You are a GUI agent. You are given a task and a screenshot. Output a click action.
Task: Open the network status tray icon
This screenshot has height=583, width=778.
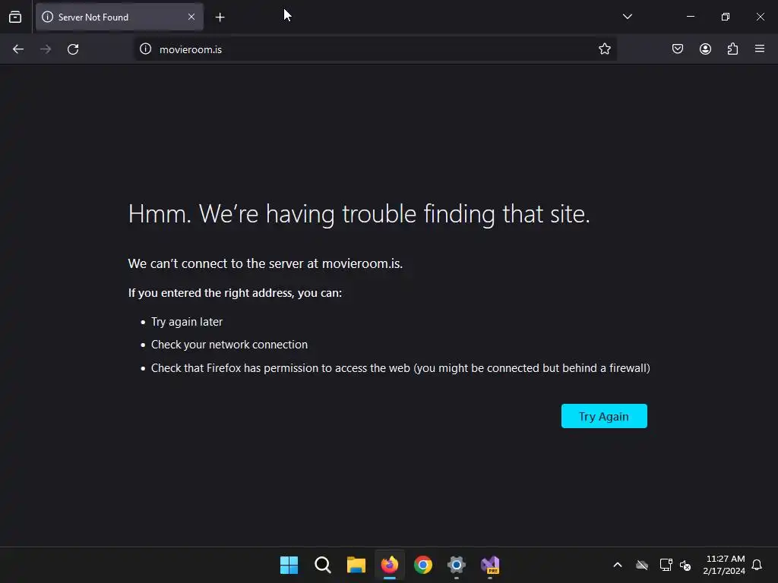pyautogui.click(x=666, y=565)
